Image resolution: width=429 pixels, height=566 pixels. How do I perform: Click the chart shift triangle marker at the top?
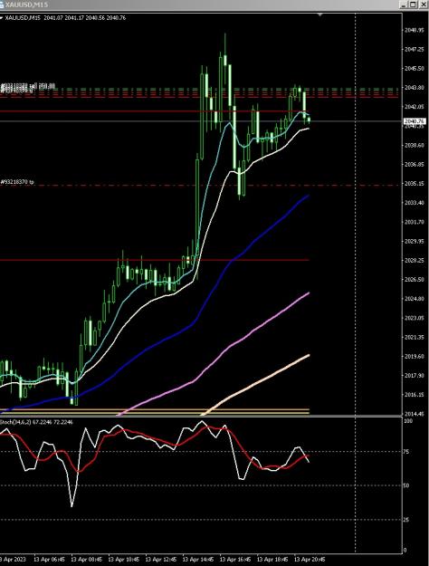coord(319,14)
